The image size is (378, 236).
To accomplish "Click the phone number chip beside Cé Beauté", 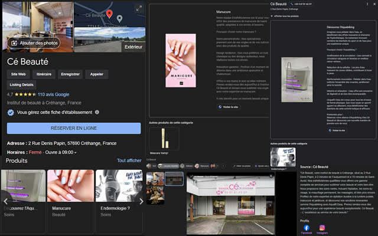I will (301, 4).
